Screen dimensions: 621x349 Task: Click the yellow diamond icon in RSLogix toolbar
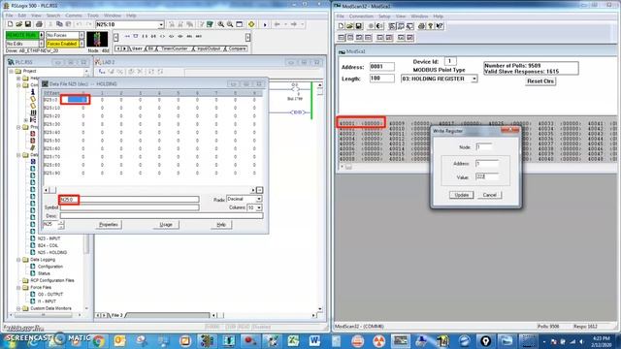click(x=251, y=24)
